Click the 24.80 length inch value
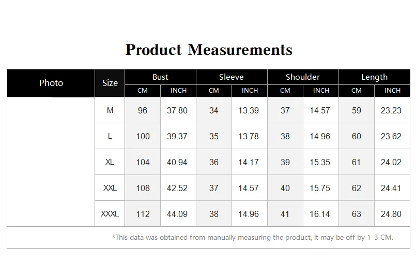 [391, 214]
